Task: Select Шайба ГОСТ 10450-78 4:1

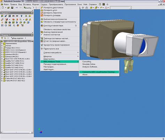Action: coord(15,61)
